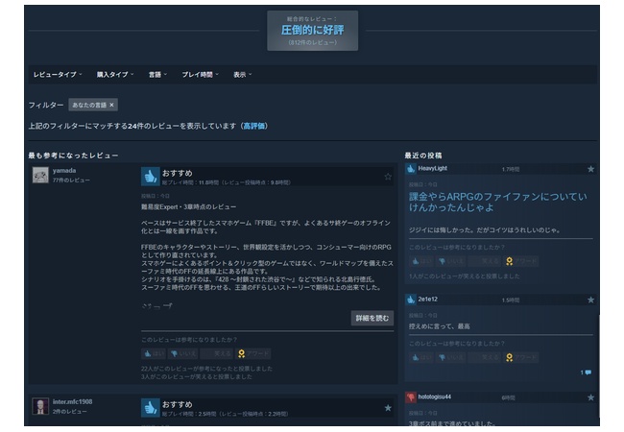Click inter.mfc1908's avatar thumbnail
624x432 pixels.
pyautogui.click(x=40, y=406)
